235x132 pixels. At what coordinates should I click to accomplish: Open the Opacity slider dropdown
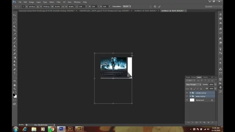216,85
